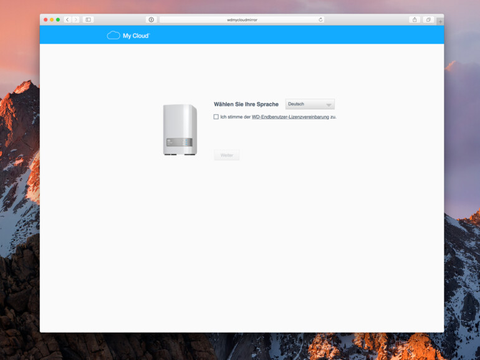
Task: Click the Wählen Sie Ihre Sprache label
Action: [246, 104]
